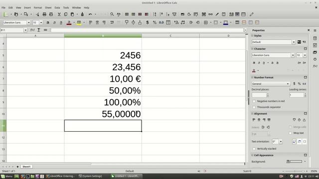Collapse the Character section
319x179 pixels.
(x=253, y=49)
